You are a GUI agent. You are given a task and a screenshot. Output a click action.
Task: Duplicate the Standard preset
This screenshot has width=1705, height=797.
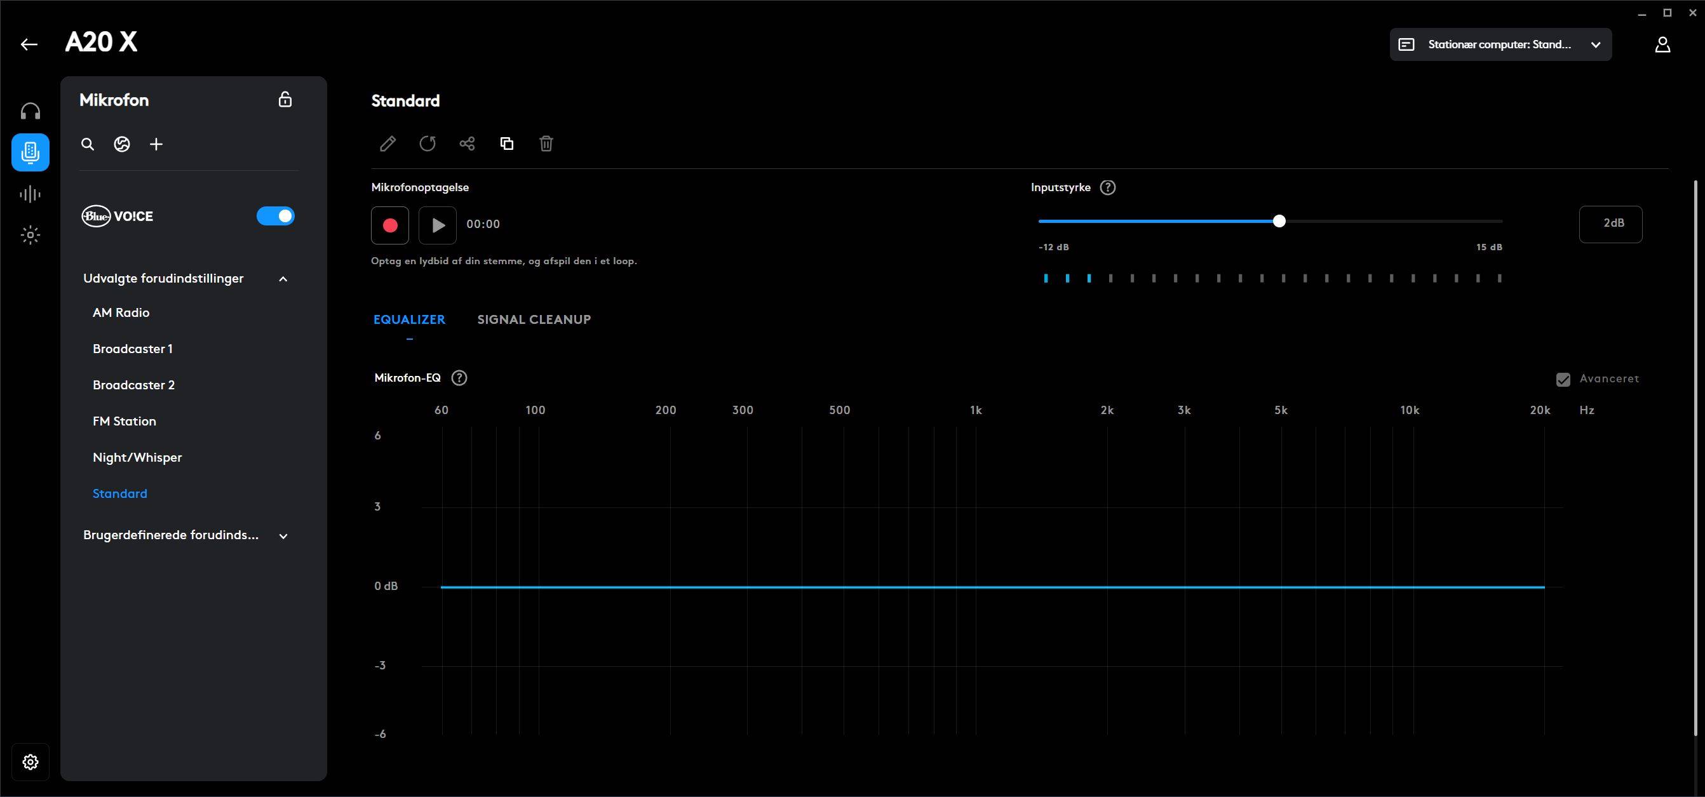[x=507, y=144]
